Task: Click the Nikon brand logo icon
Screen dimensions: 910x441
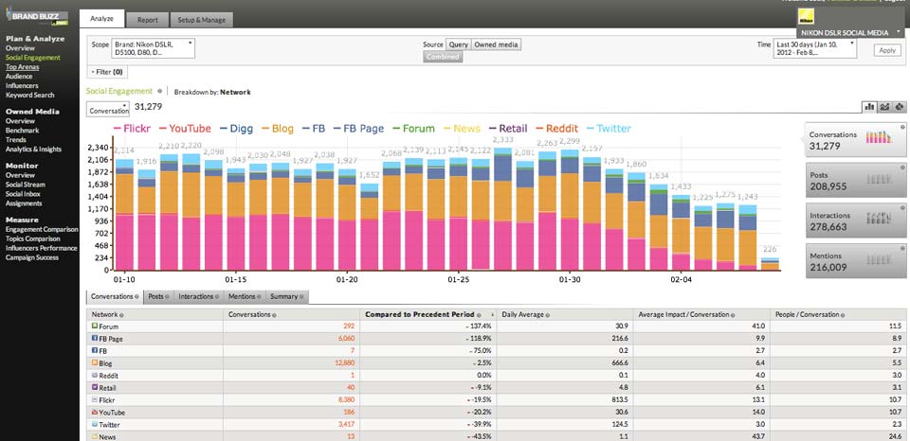Action: [x=807, y=17]
